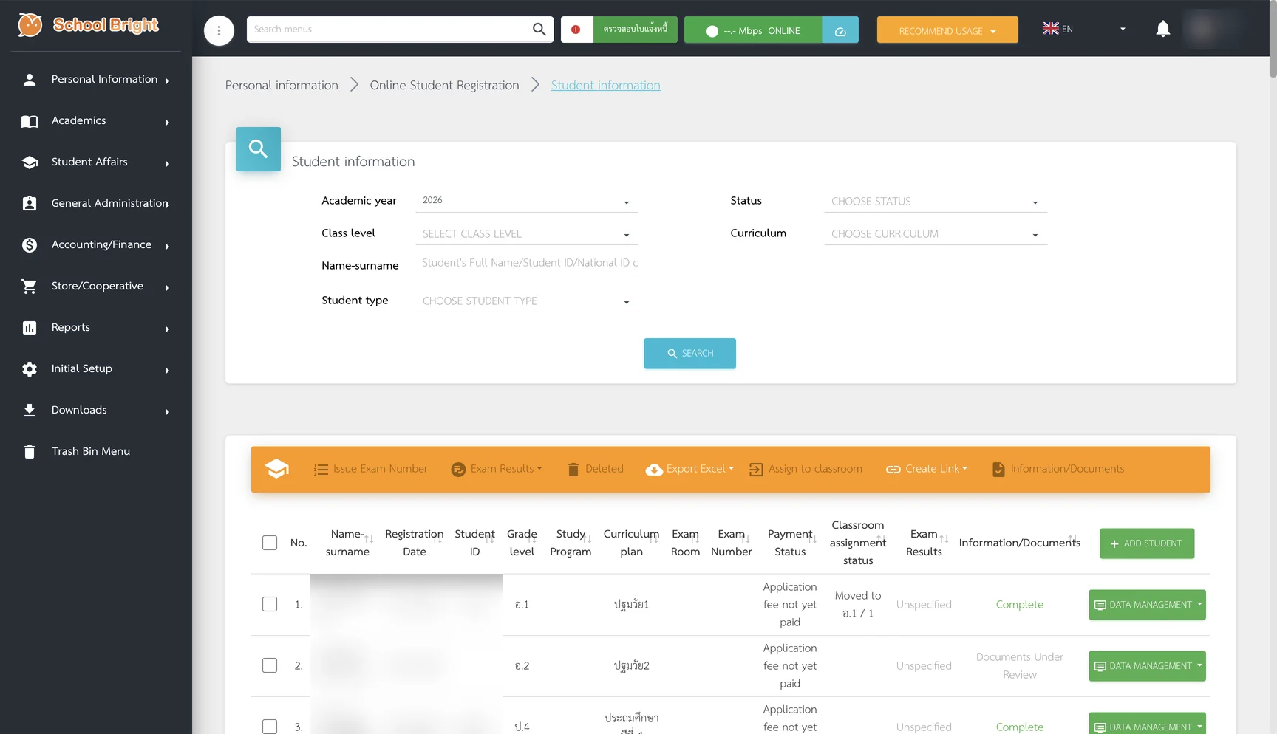
Task: Open the Student information breadcrumb link
Action: 605,86
